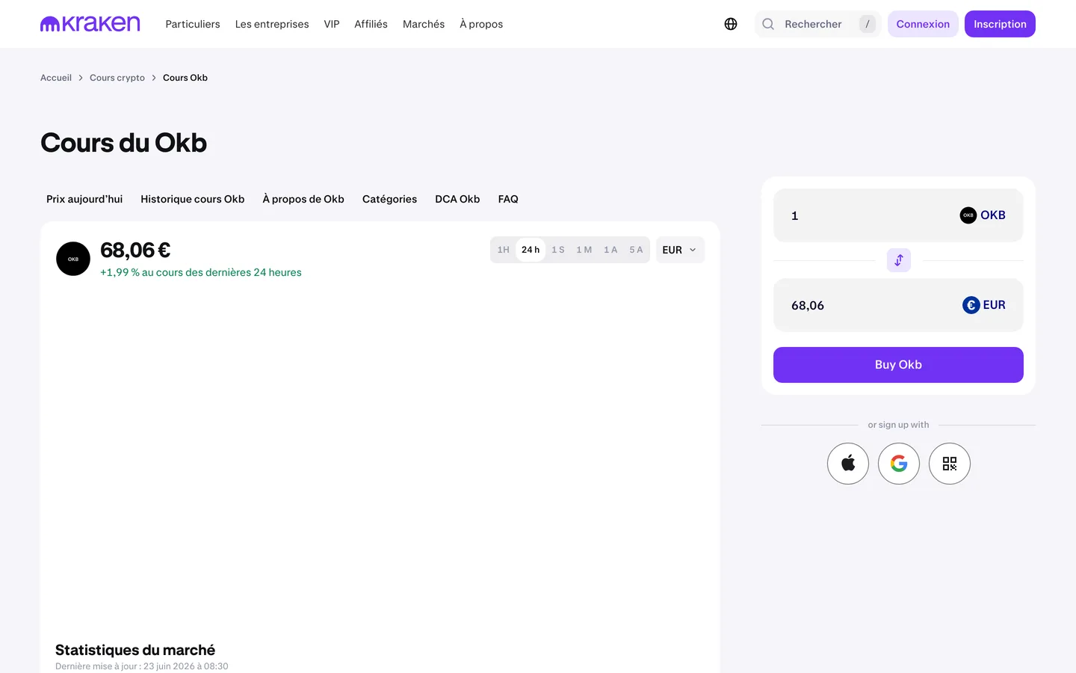Go to FAQ tab
1076x673 pixels.
pyautogui.click(x=508, y=199)
